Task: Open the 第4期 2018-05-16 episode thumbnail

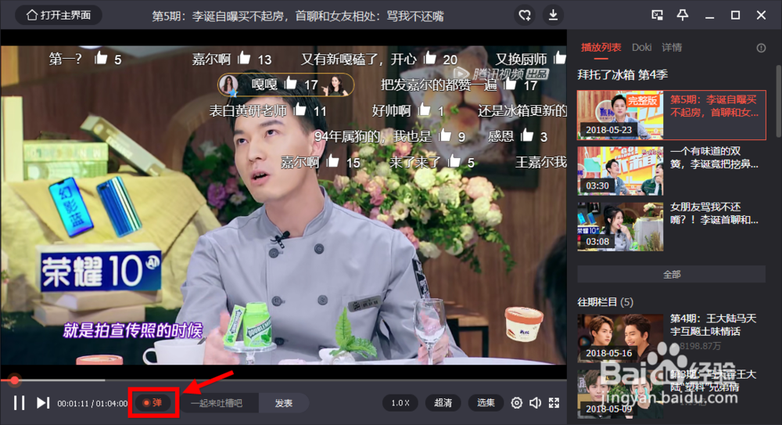Action: [620, 338]
